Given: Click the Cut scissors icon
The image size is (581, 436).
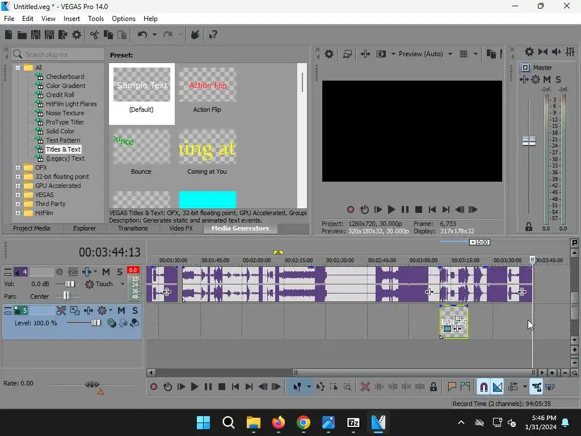Looking at the screenshot, I should [95, 35].
